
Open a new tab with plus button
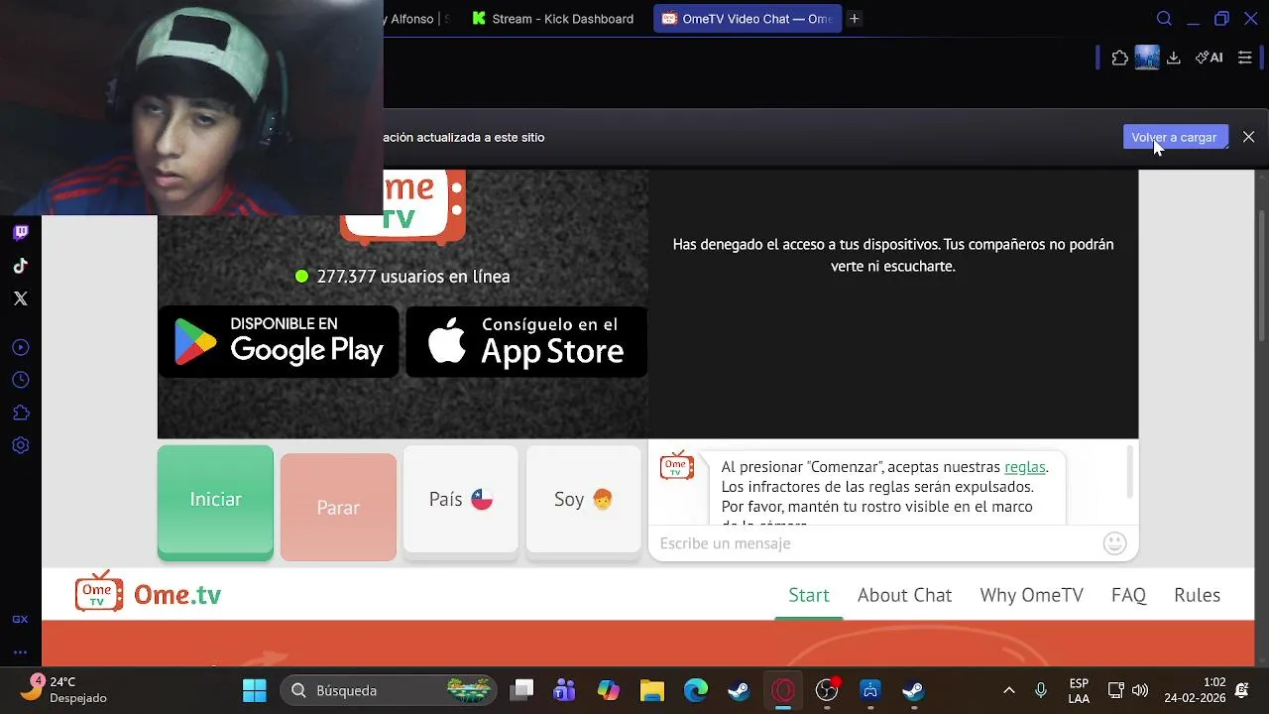coord(855,18)
